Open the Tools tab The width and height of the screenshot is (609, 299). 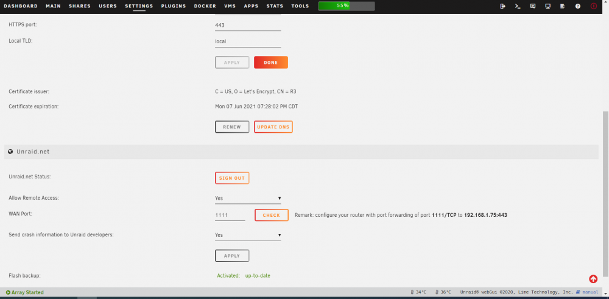(300, 6)
